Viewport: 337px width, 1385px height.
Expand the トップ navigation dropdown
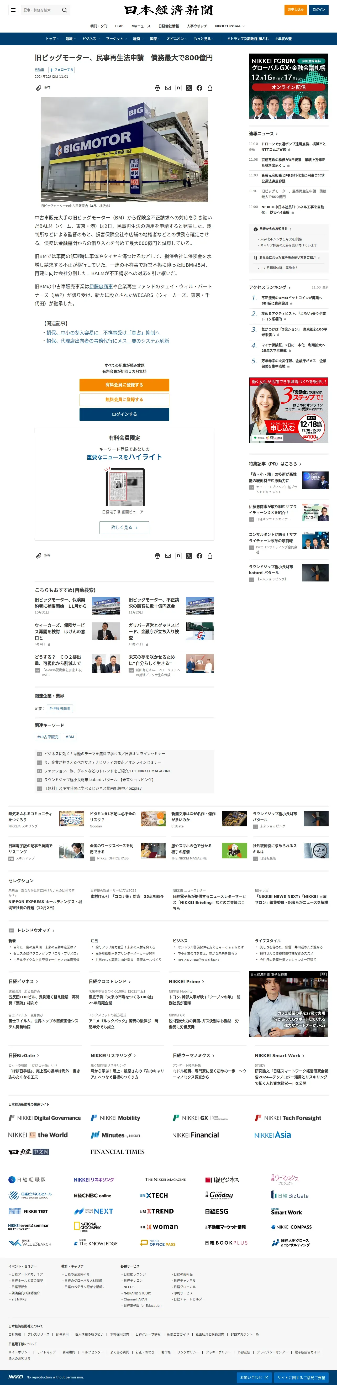point(52,39)
